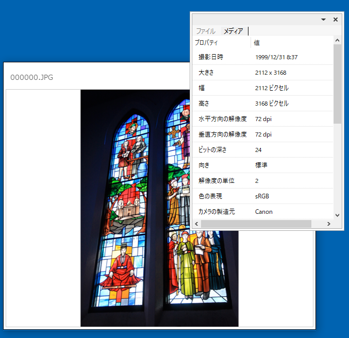Click the 標準 orientation value
Image resolution: width=349 pixels, height=338 pixels.
[x=261, y=165]
